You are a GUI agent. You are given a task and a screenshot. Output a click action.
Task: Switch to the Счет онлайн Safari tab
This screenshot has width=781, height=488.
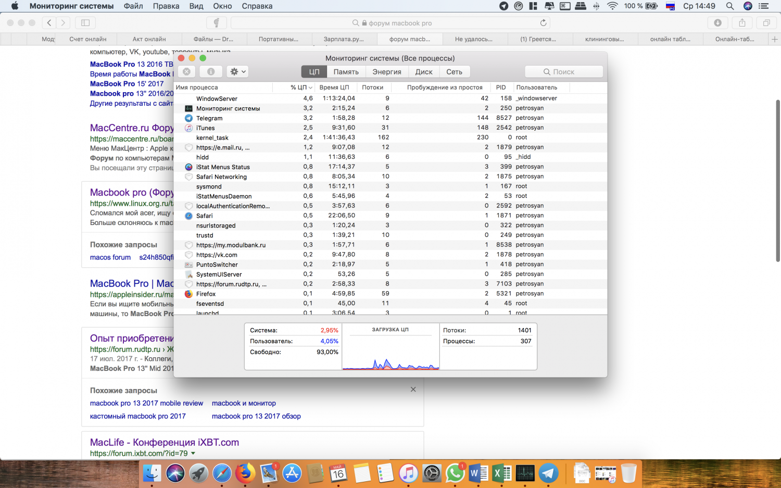87,39
